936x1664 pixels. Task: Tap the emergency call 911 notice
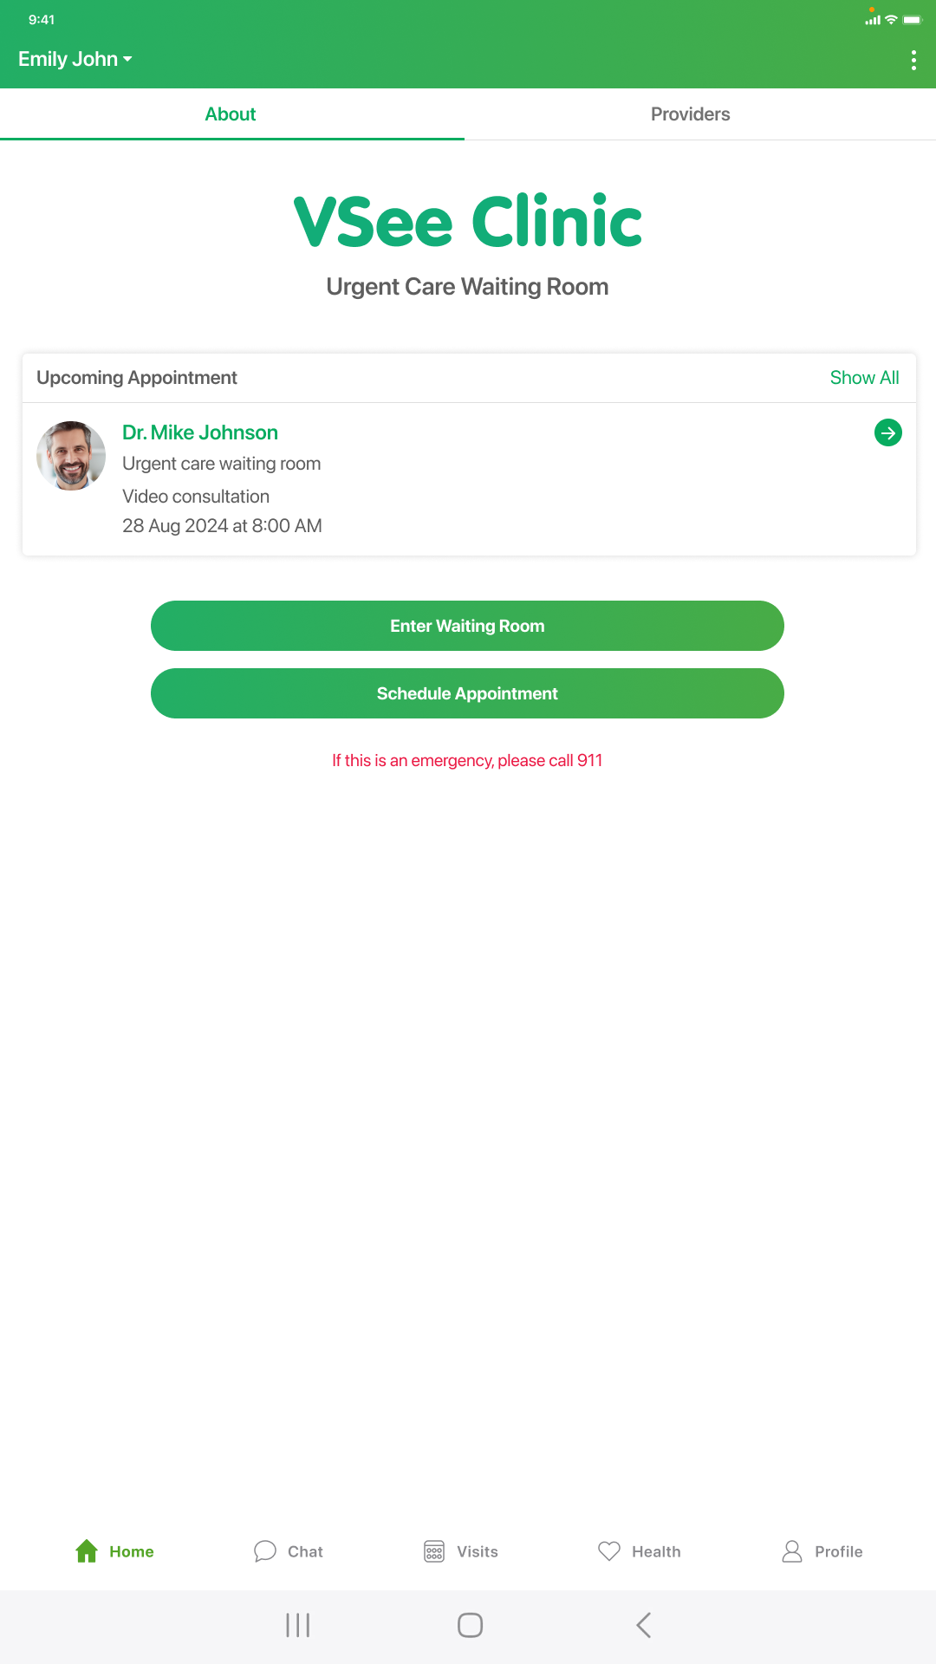467,760
